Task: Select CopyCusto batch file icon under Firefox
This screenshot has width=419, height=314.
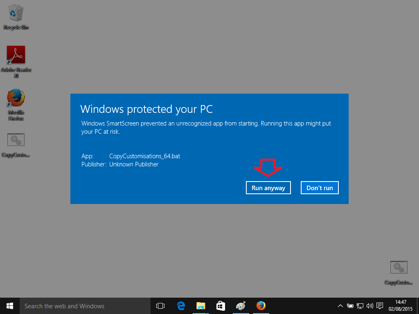Action: click(16, 145)
